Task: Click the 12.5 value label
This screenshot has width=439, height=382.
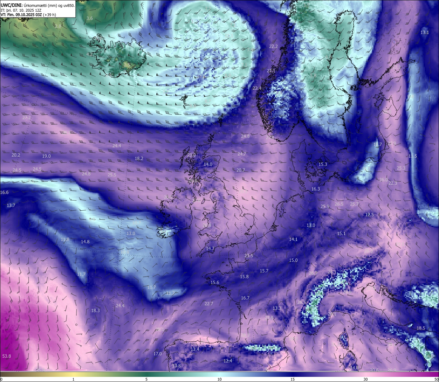Action: point(369,214)
